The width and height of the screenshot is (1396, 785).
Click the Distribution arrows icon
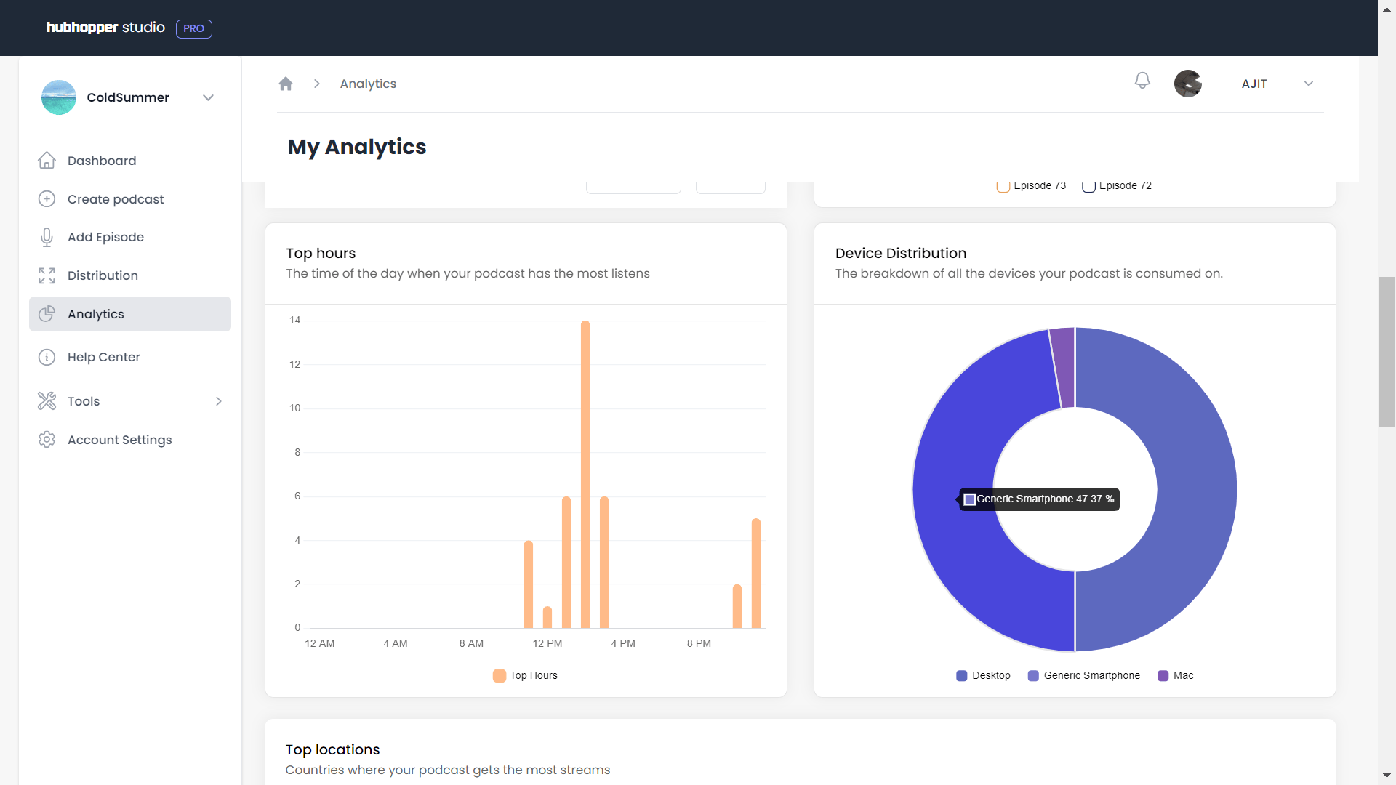47,275
